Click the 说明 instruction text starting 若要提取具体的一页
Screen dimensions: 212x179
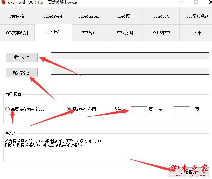pyautogui.click(x=53, y=141)
